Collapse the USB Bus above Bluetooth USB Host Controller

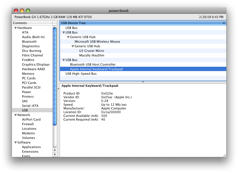(64, 60)
